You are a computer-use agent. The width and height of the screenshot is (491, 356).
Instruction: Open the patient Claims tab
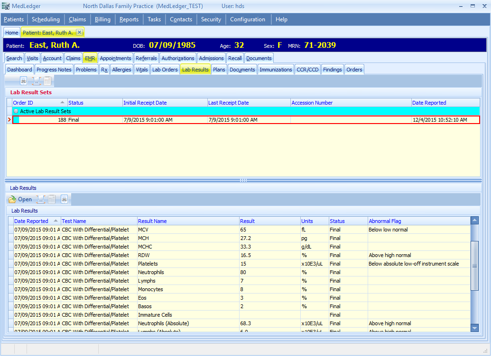[x=73, y=58]
